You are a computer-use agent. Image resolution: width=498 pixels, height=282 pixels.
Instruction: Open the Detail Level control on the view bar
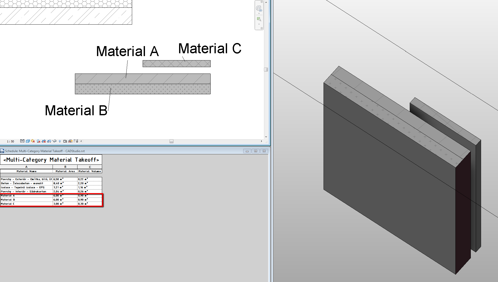pyautogui.click(x=23, y=141)
